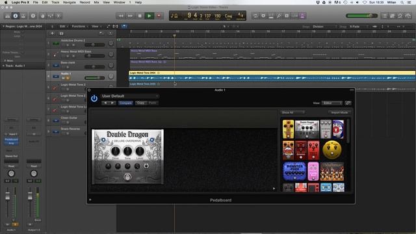Click the Double Dragon footswitch
The height and width of the screenshot is (234, 416).
pos(127,177)
